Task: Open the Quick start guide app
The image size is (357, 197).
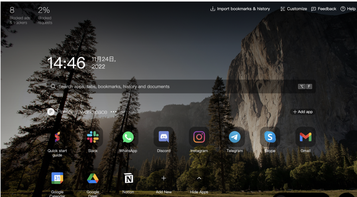Action: [x=57, y=137]
